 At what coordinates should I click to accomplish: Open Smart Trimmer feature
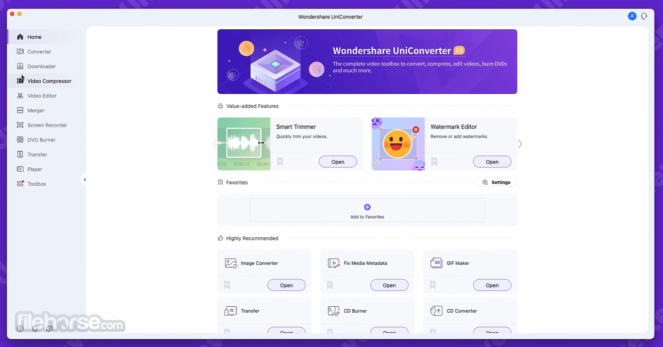(x=338, y=162)
